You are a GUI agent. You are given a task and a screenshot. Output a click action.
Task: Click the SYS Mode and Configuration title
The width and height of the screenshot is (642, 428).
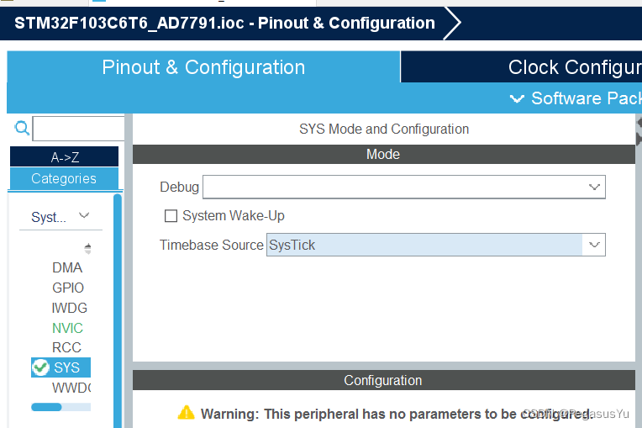384,129
